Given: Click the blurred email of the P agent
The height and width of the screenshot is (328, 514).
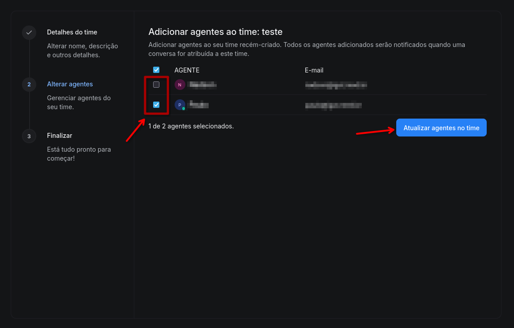Looking at the screenshot, I should (334, 106).
